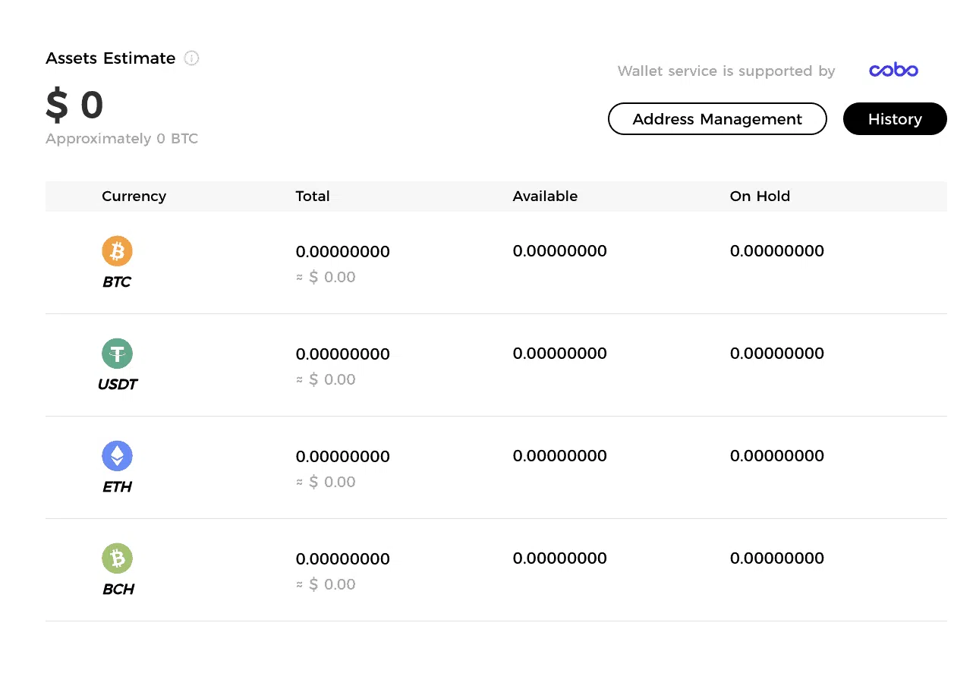This screenshot has width=976, height=692.
Task: Click the Available column header
Action: pos(545,197)
